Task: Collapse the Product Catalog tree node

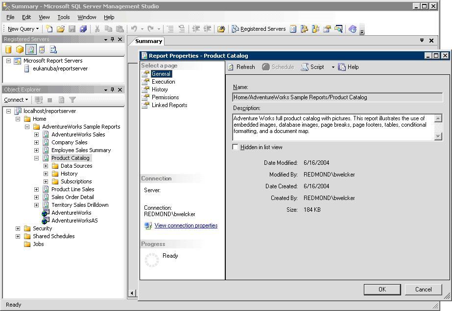Action: pos(36,158)
